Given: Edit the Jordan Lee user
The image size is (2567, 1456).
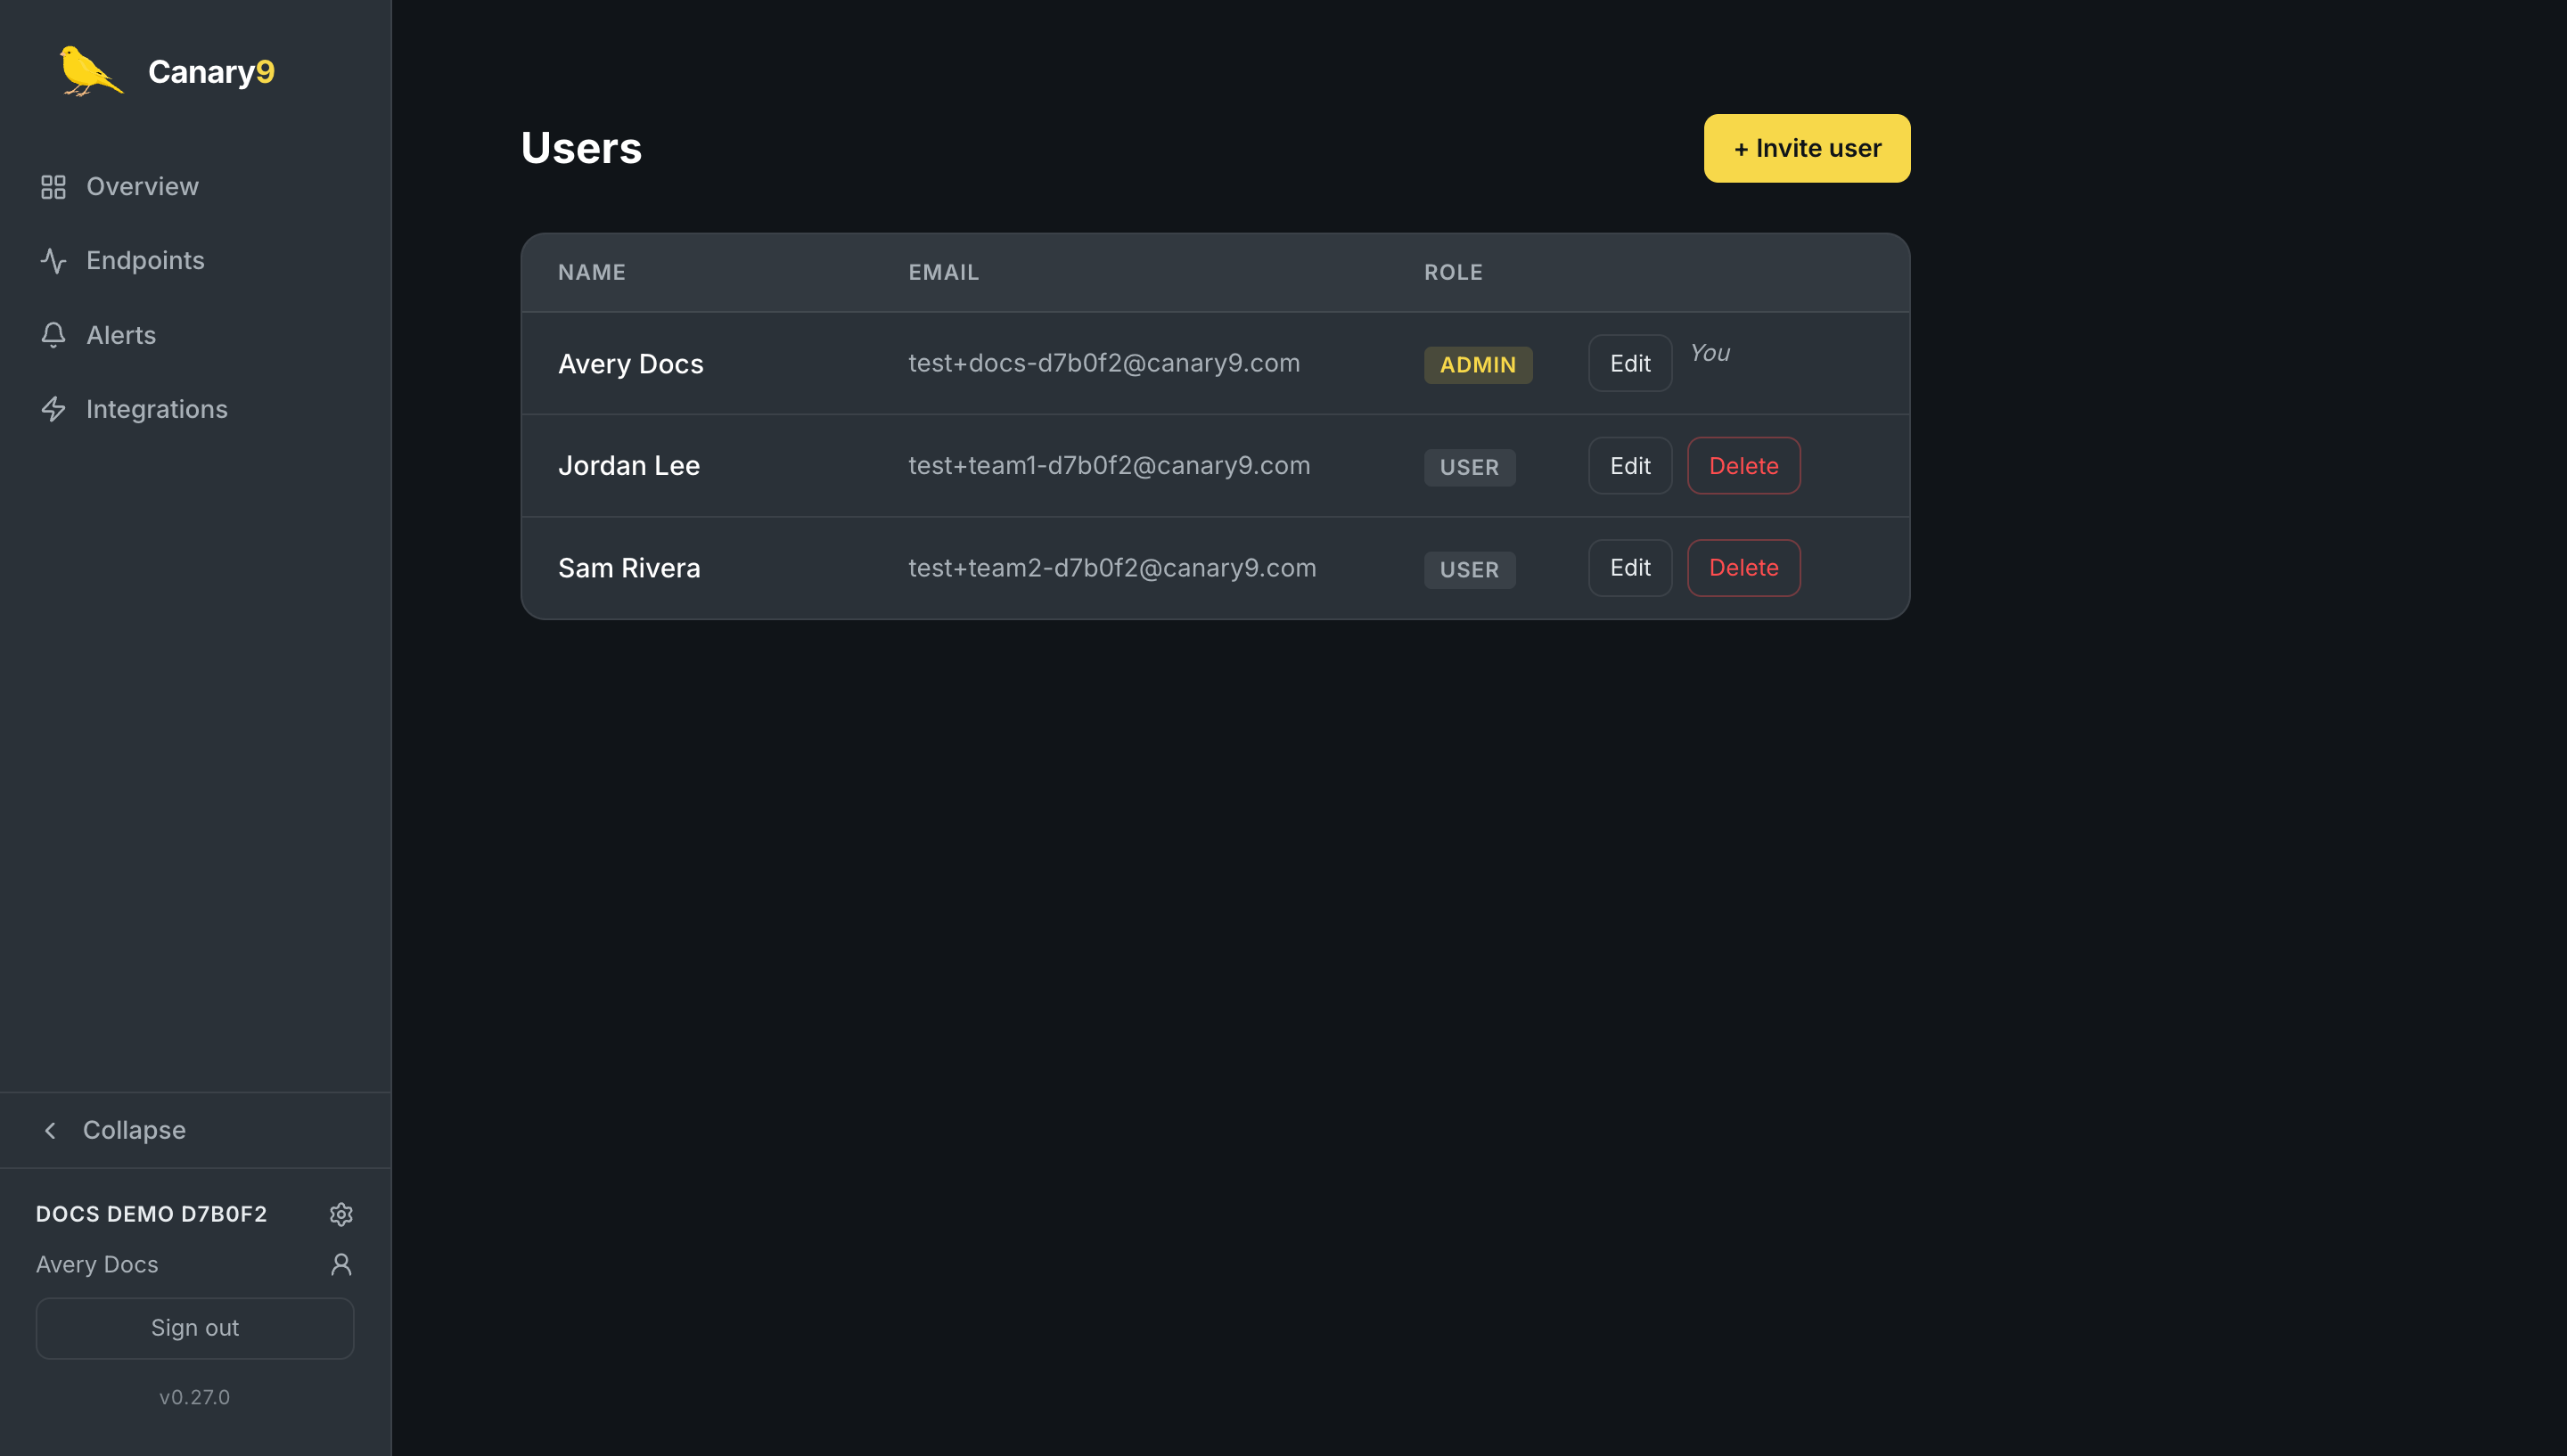Looking at the screenshot, I should coord(1629,466).
